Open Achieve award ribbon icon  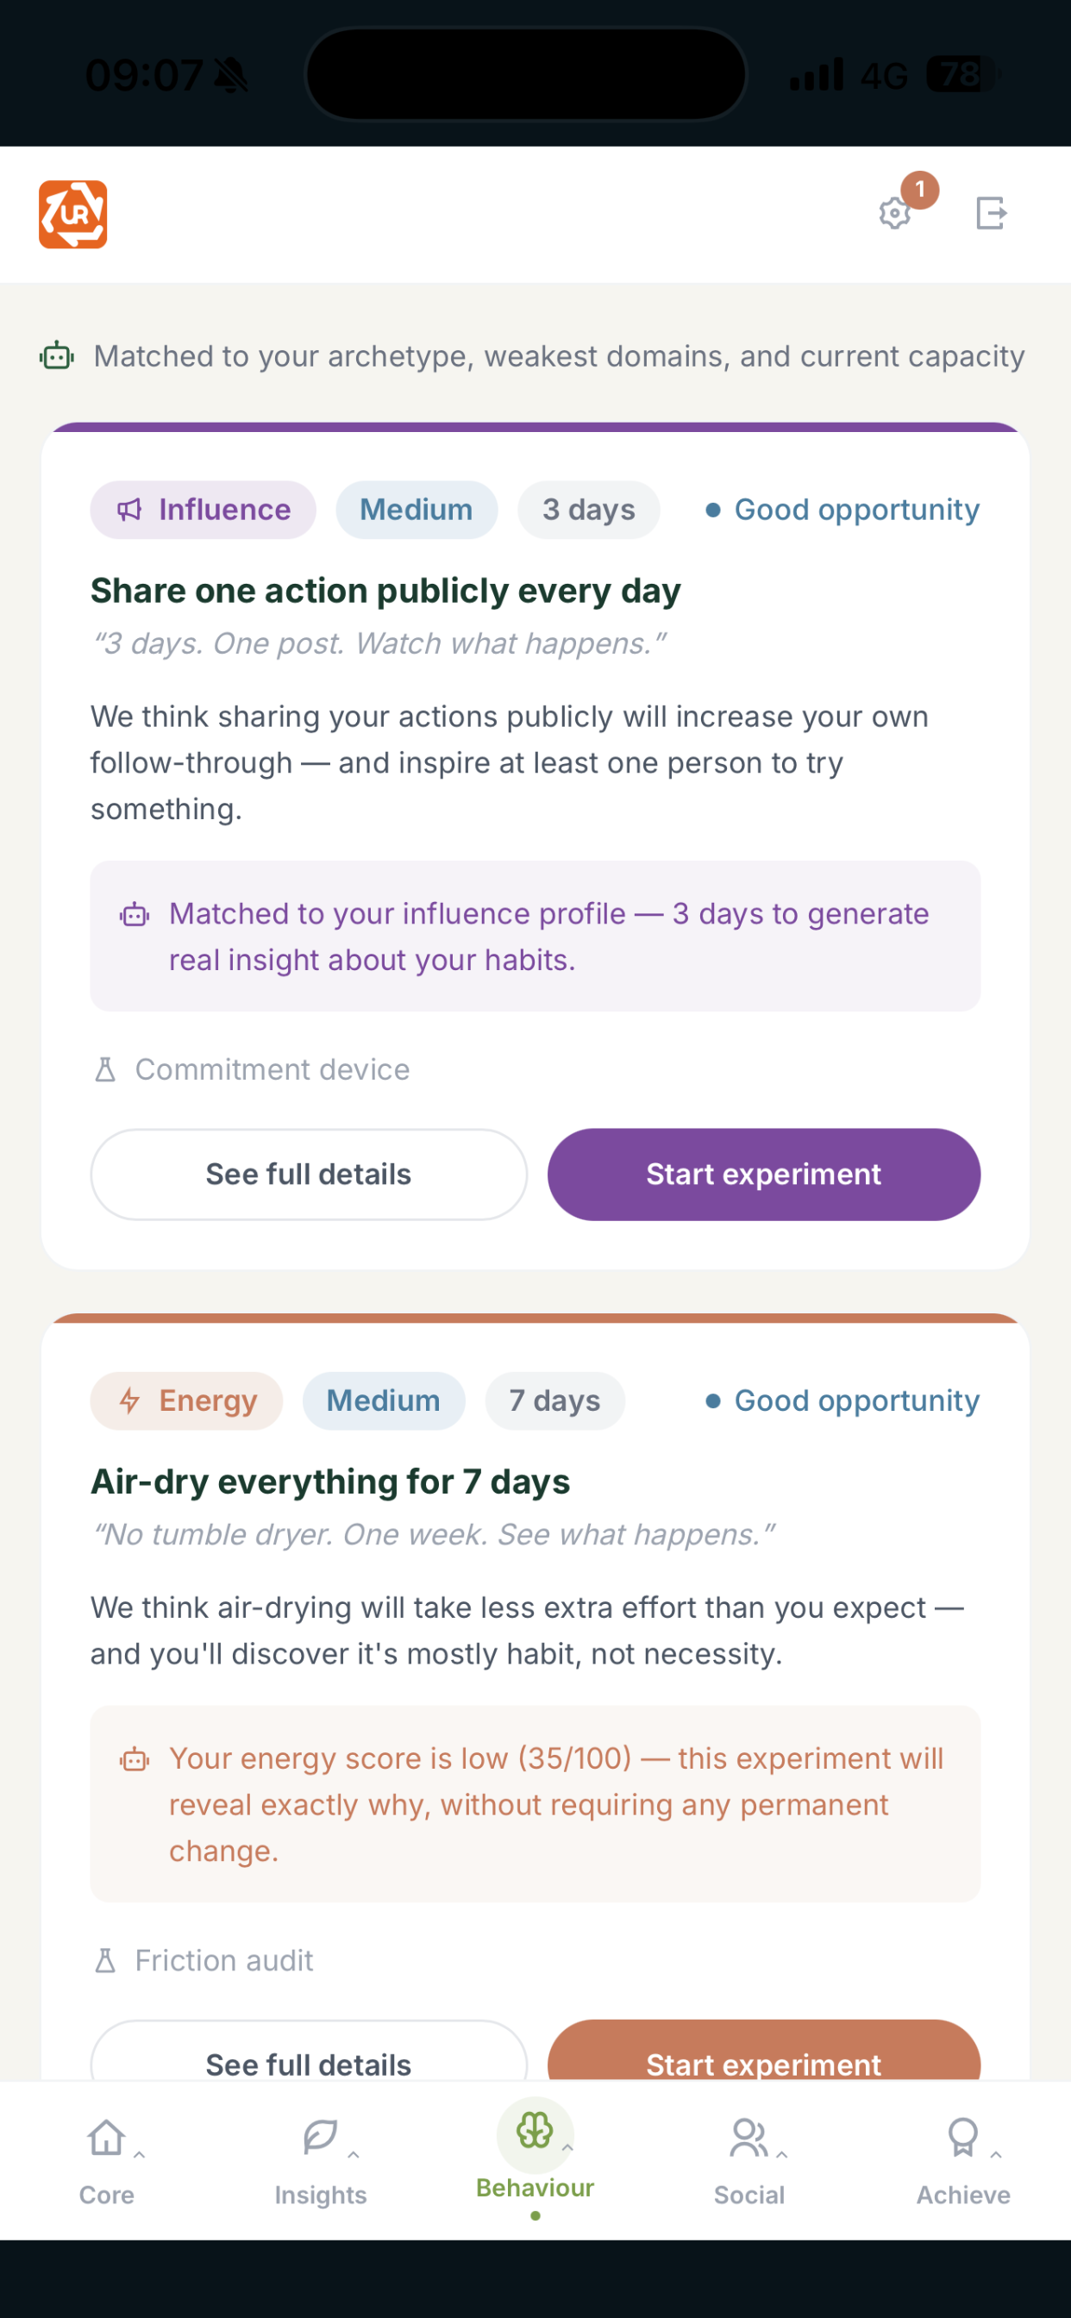(962, 2137)
